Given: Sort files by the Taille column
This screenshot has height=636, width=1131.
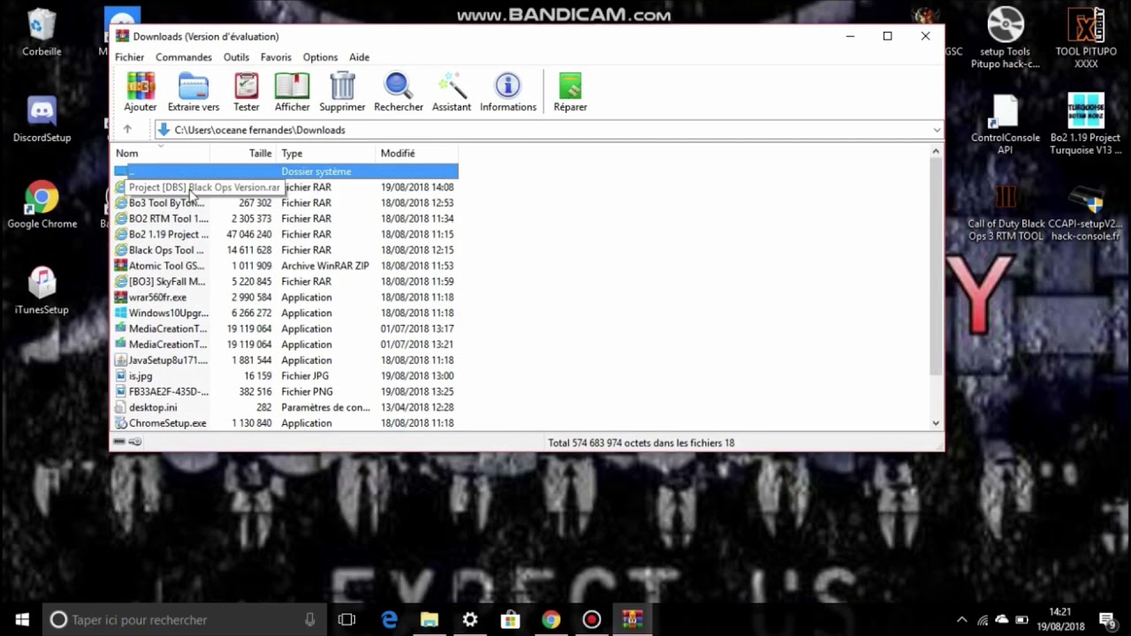Looking at the screenshot, I should click(x=243, y=153).
